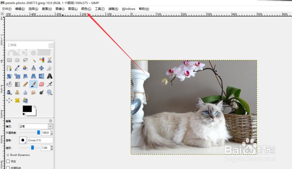Open the 选择(S) menu
292x169 pixels.
click(33, 9)
